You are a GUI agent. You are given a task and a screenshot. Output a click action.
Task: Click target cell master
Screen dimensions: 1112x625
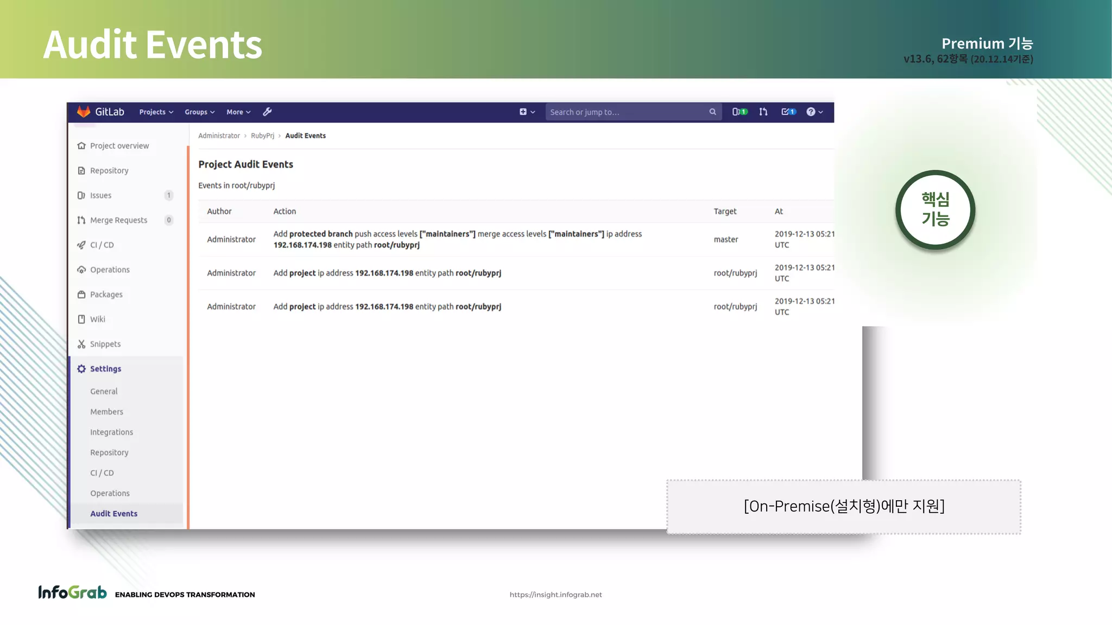click(x=726, y=239)
